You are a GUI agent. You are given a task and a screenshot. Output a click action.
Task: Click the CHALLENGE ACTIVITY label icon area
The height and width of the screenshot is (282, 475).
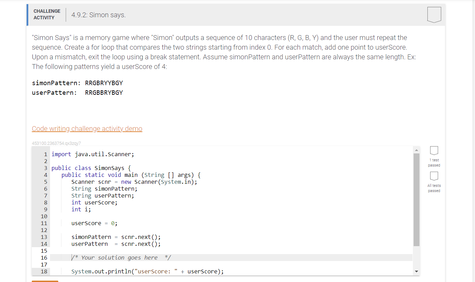point(47,14)
